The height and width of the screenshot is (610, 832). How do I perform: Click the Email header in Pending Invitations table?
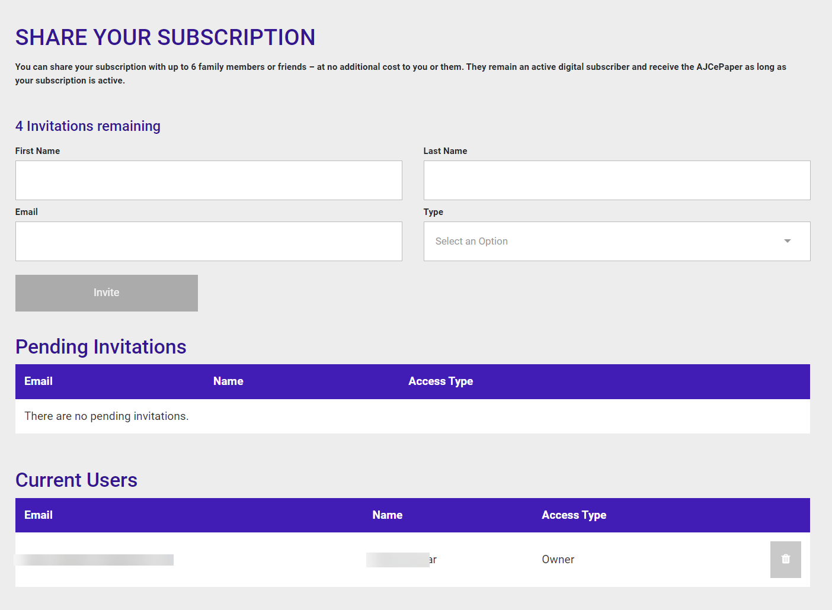39,381
